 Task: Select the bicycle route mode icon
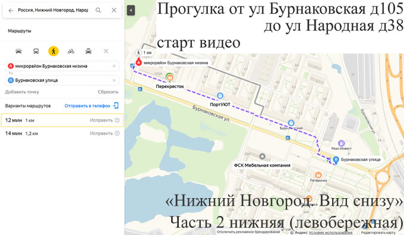click(71, 51)
